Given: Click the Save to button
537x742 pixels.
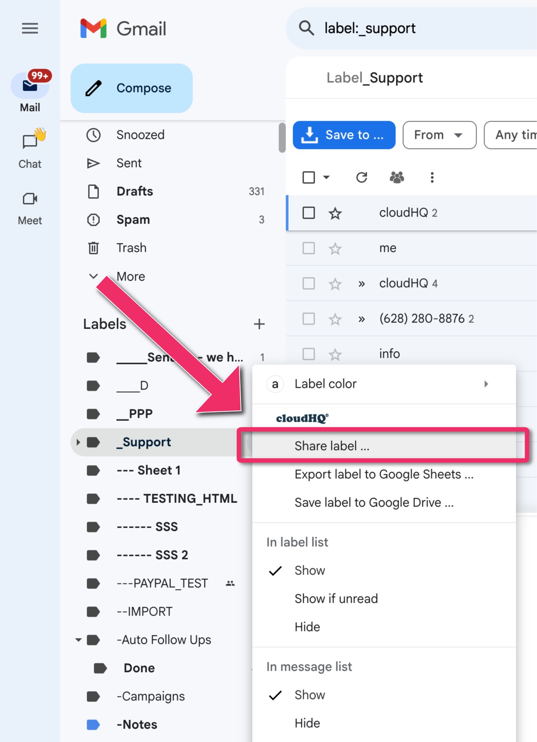Looking at the screenshot, I should 344,135.
